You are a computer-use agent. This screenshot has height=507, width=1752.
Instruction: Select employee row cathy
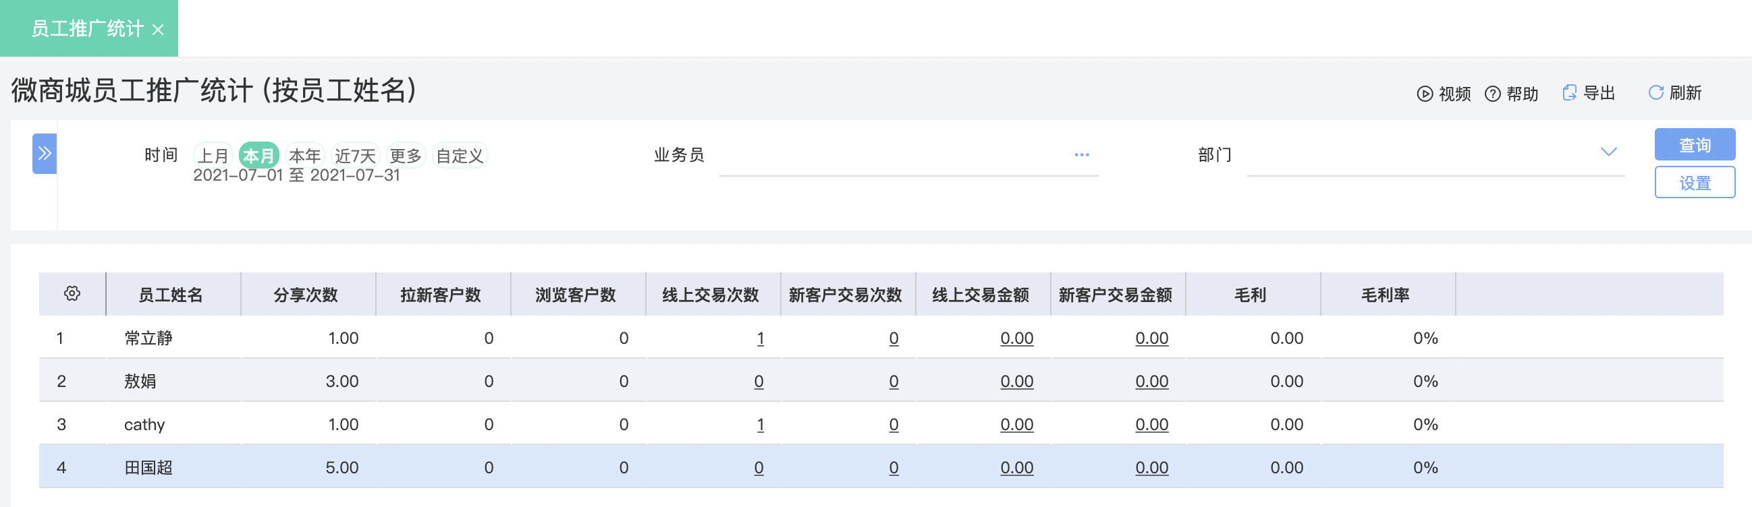(881, 424)
